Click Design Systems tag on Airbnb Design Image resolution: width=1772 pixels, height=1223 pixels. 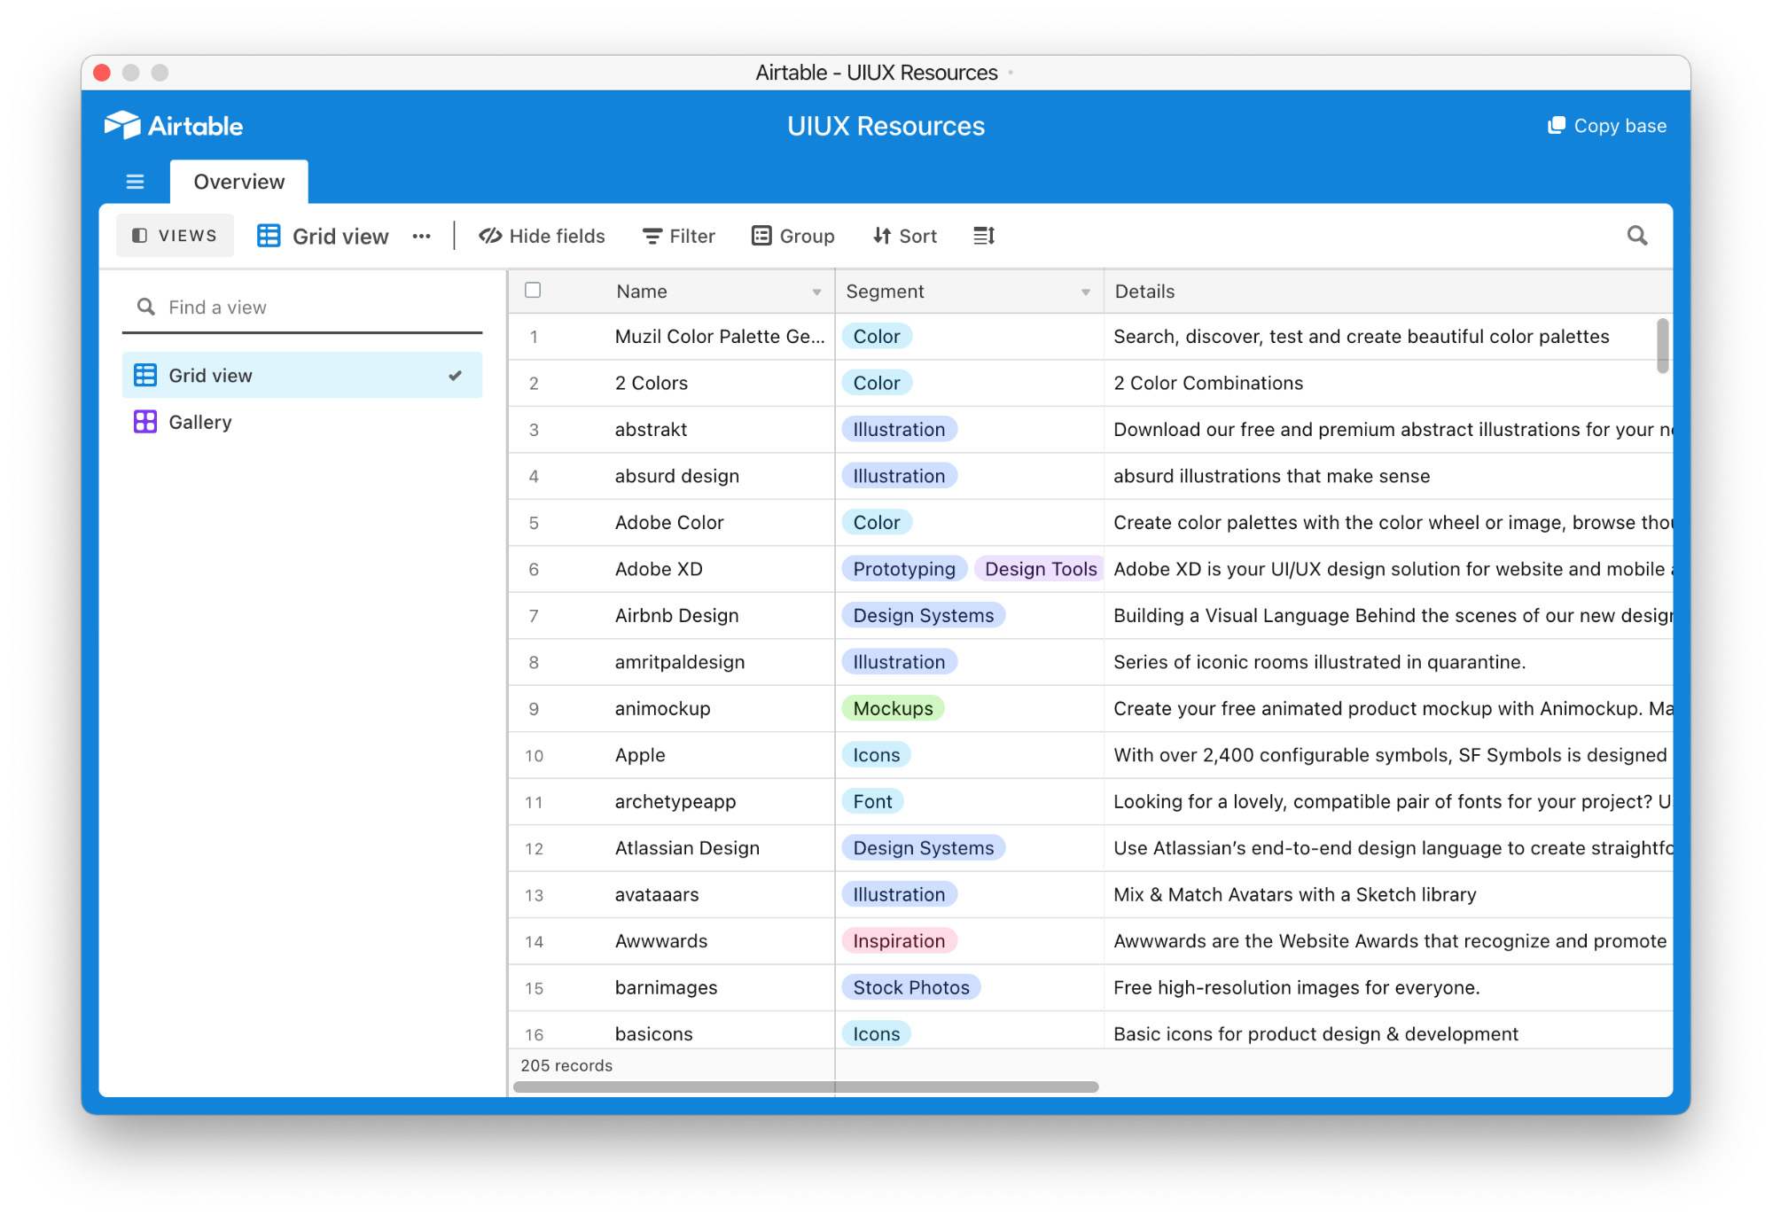(x=924, y=615)
